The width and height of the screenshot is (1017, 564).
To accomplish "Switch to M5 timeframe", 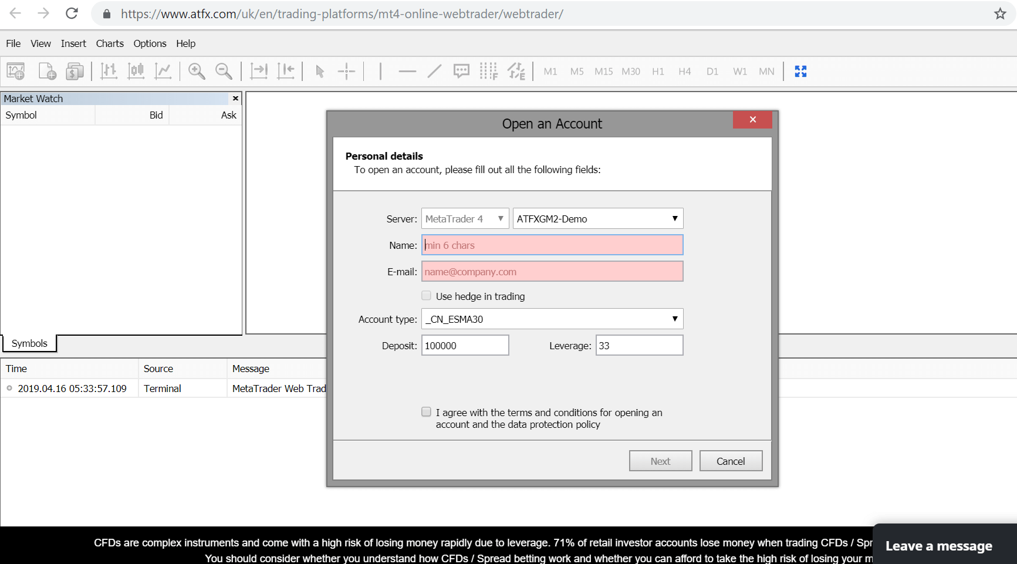I will click(577, 72).
